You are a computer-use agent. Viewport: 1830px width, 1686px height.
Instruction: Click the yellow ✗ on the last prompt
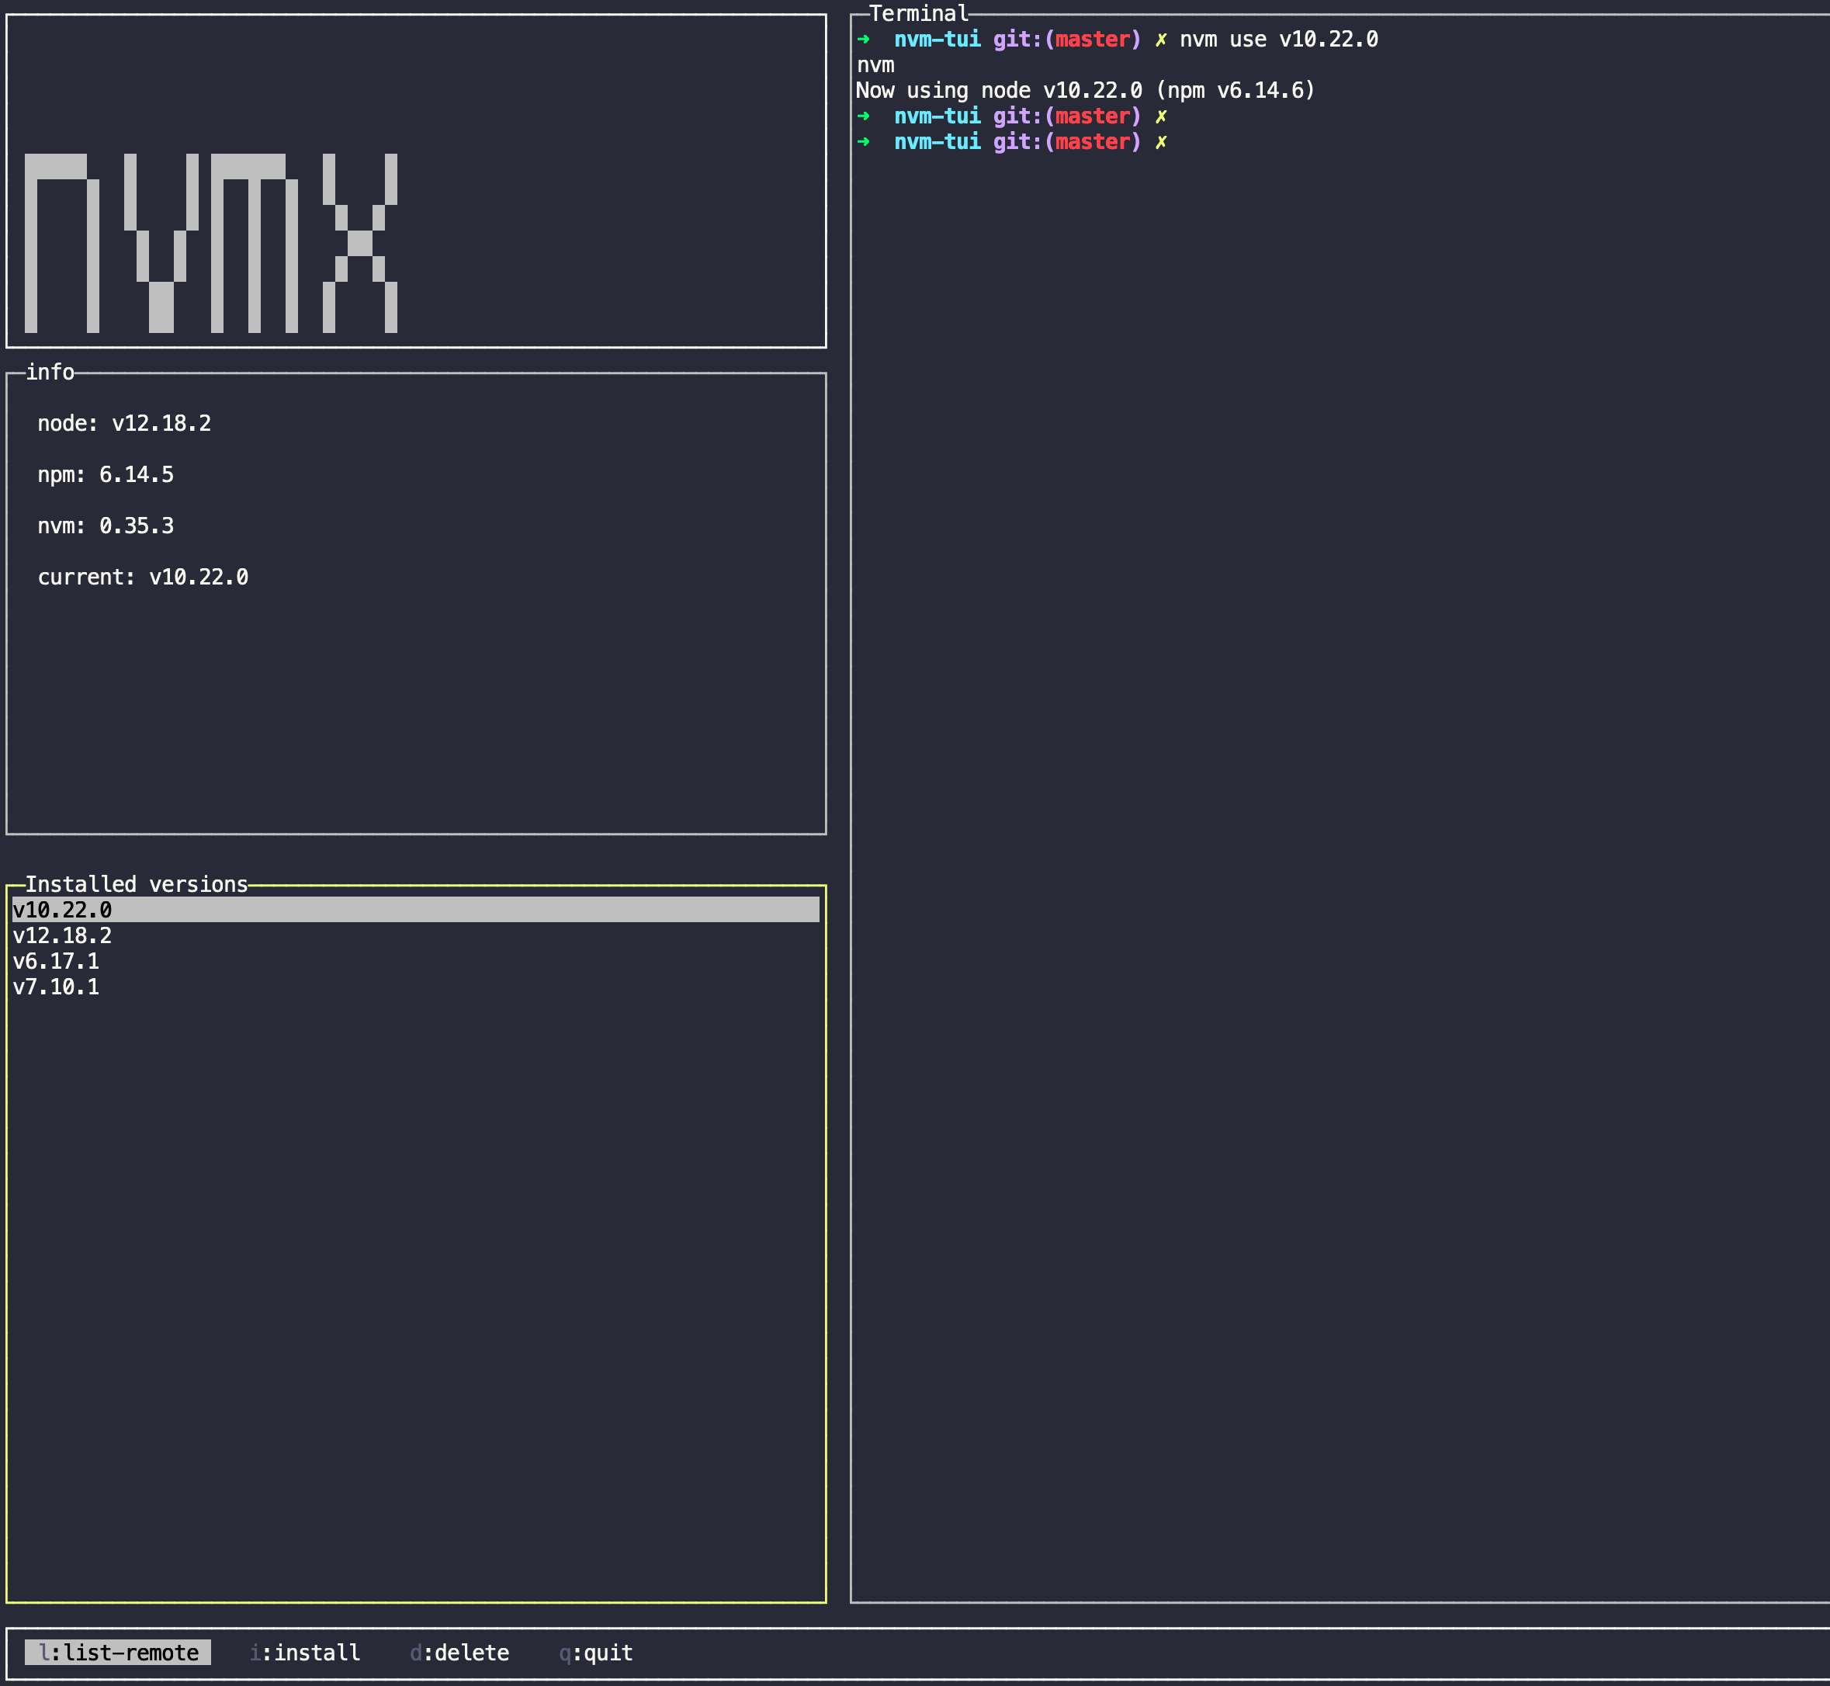pos(1160,141)
